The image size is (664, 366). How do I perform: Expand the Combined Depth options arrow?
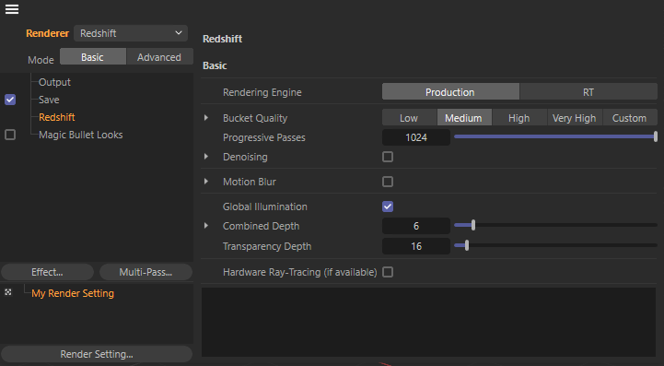click(206, 226)
